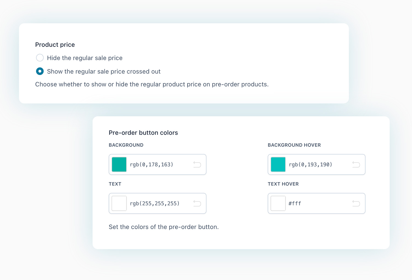Open the white Text color swatch
Image resolution: width=412 pixels, height=280 pixels.
(x=119, y=203)
